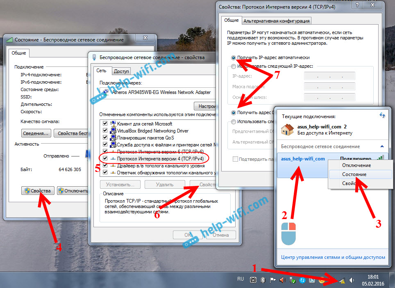395x288 pixels.
Task: Open the Action Center flag icon
Action: (272, 280)
